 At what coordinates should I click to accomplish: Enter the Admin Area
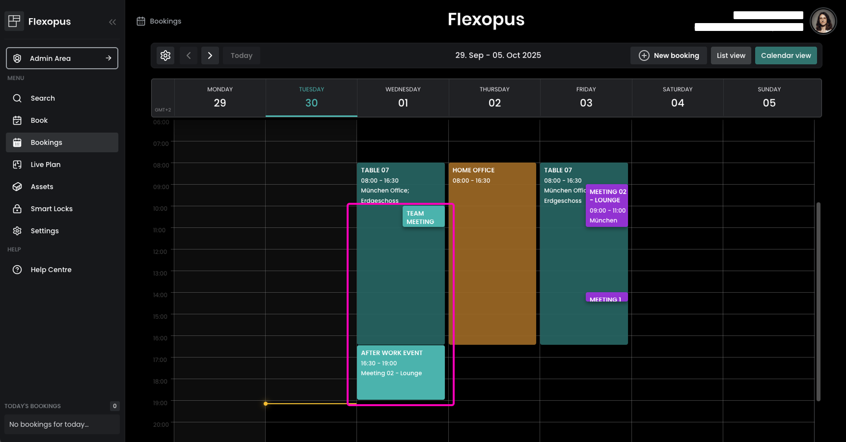(62, 58)
